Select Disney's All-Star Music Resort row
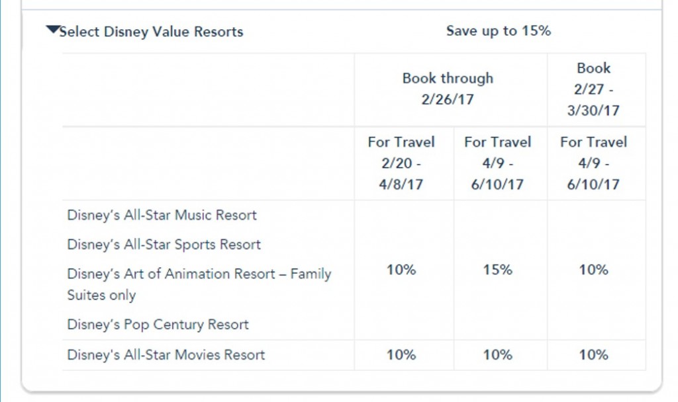Screen dimensions: 678x402 coord(161,215)
